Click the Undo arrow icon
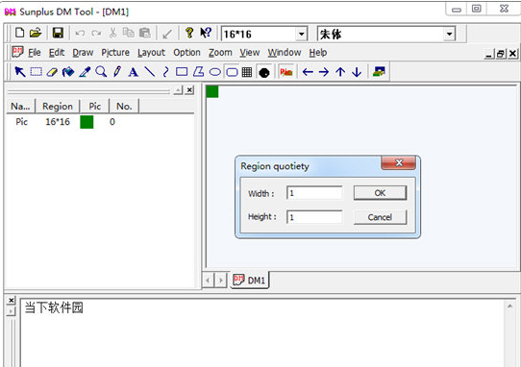Screen dimensions: 521x367 point(80,34)
